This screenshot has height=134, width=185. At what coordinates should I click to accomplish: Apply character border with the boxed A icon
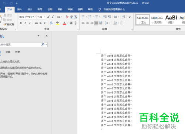(x=76, y=17)
